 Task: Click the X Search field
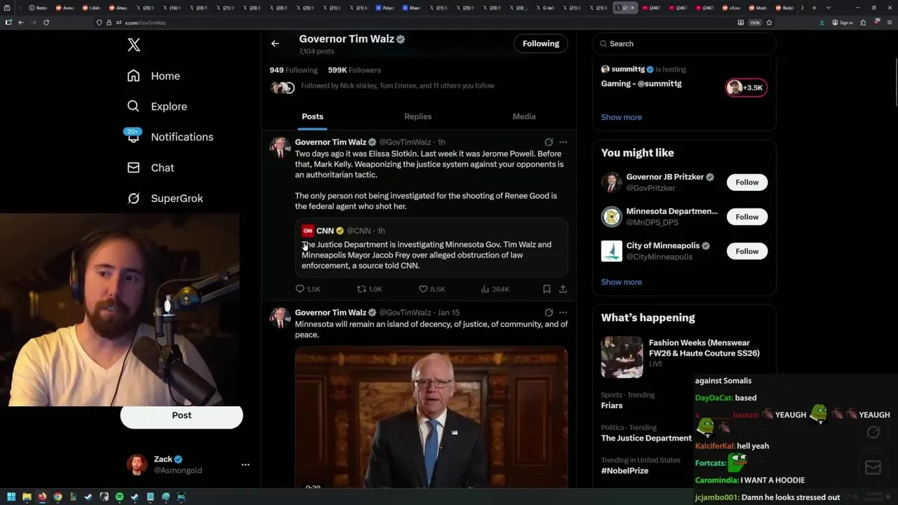click(684, 43)
